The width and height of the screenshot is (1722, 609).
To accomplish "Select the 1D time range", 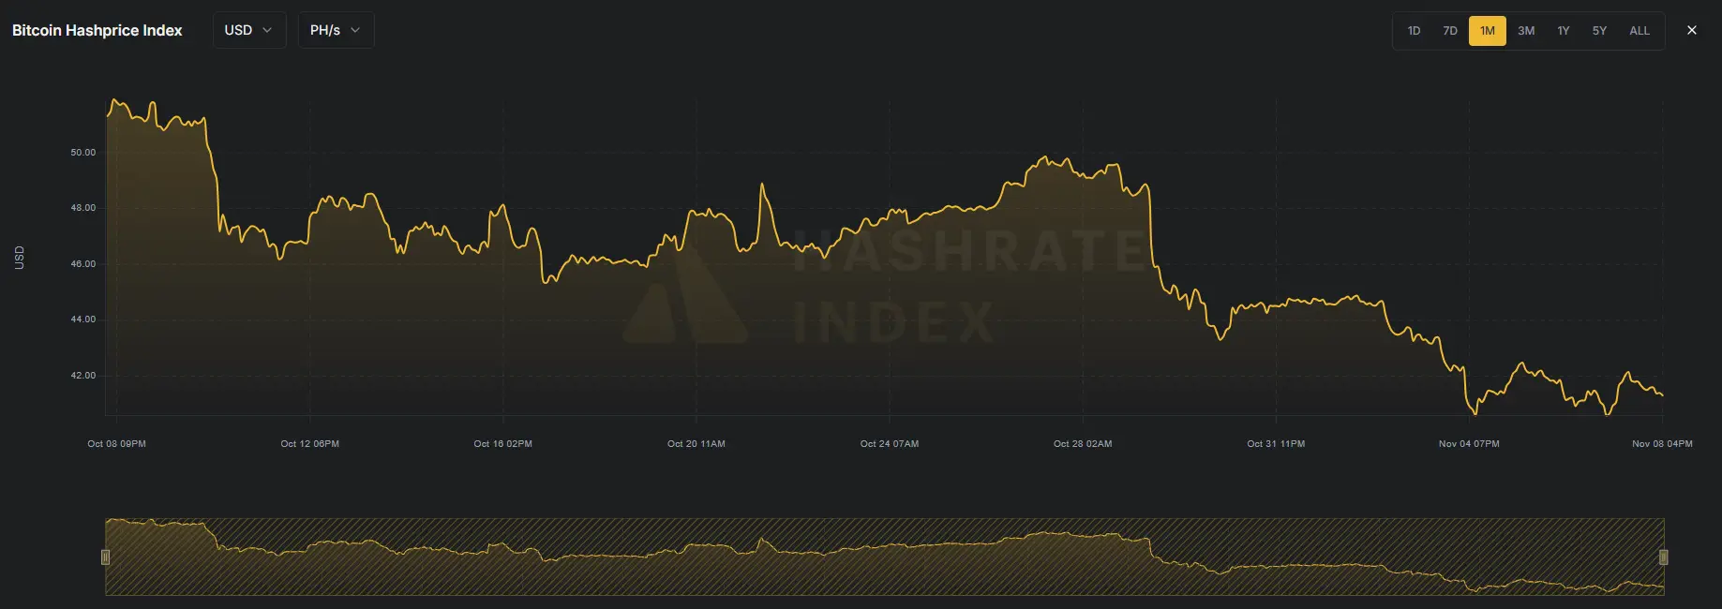I will tap(1414, 31).
